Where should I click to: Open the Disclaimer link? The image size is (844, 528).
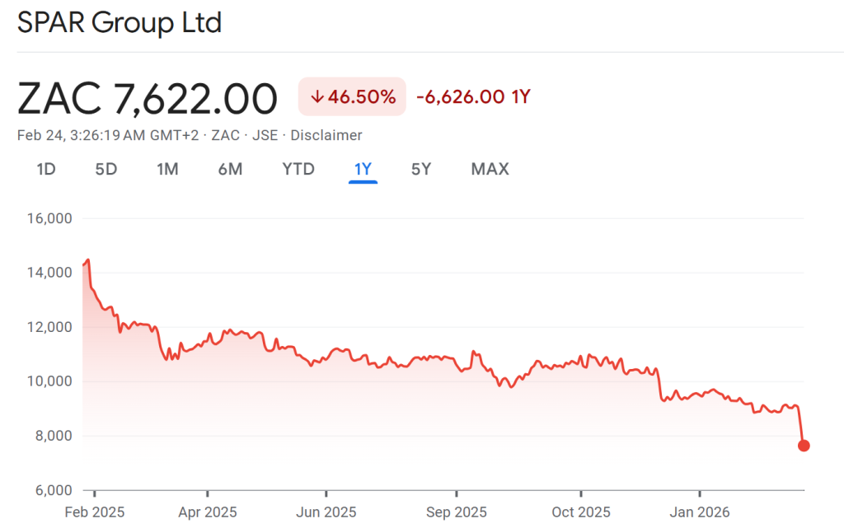[326, 135]
